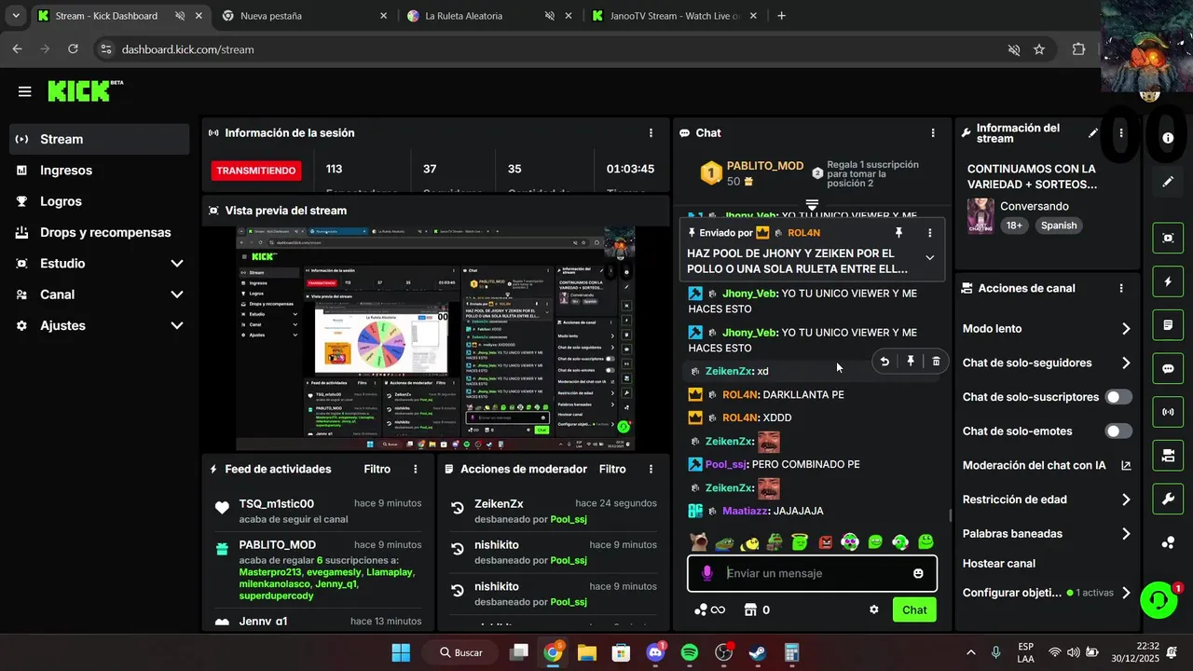Screen dimensions: 1193x671
Task: Open Steam from the taskbar
Action: [x=758, y=652]
